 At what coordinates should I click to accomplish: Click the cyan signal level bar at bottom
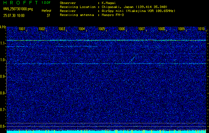[x=106, y=132]
